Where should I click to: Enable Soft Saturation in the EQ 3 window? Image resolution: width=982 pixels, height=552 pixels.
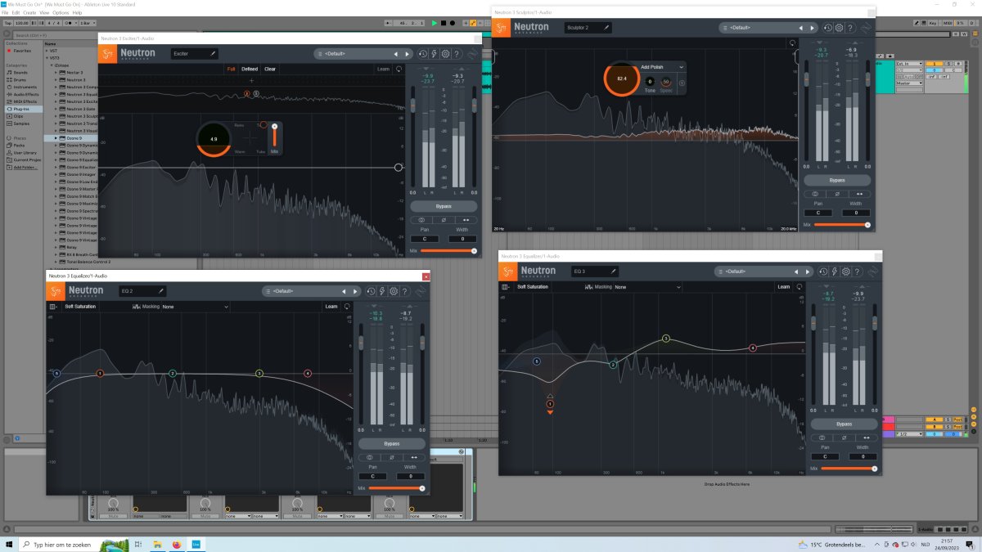pyautogui.click(x=533, y=287)
